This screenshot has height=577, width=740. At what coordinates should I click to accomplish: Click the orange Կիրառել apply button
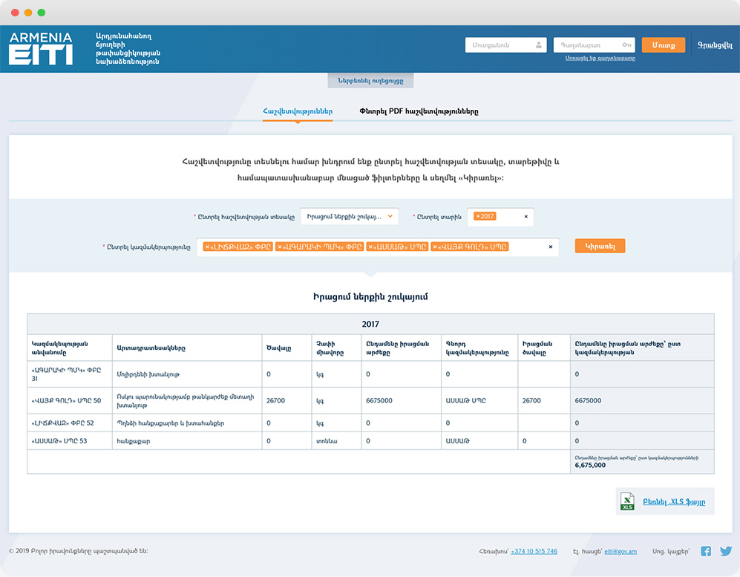click(600, 246)
